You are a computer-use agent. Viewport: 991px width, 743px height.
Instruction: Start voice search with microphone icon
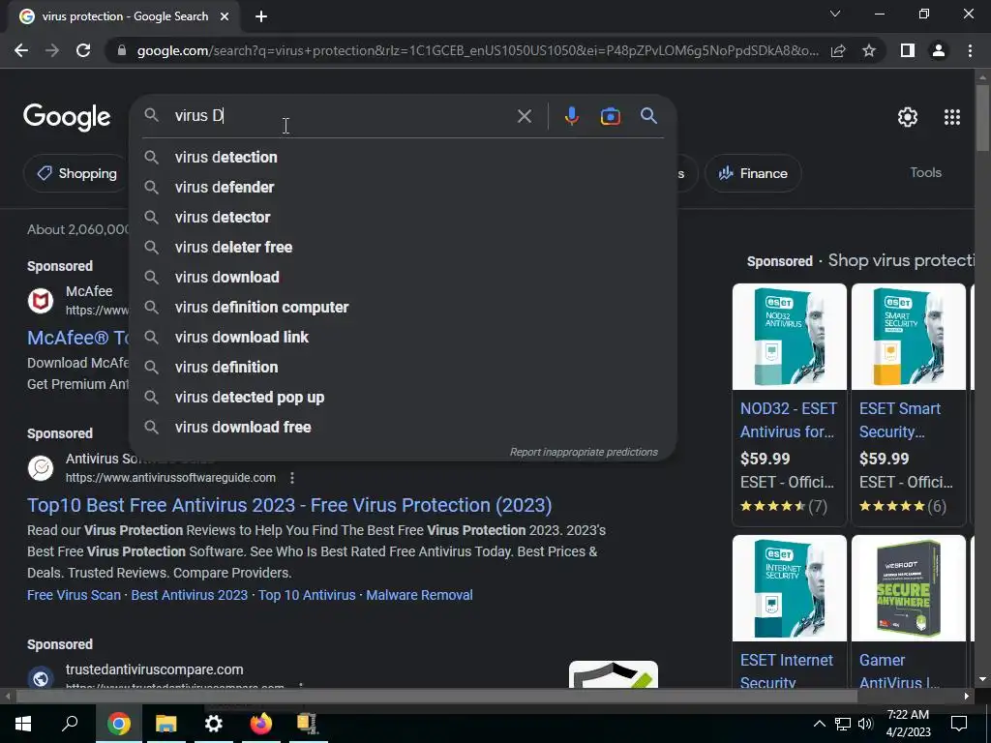(571, 116)
